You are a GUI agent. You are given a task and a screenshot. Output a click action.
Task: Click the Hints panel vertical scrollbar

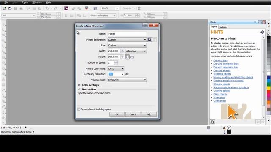click(x=263, y=77)
